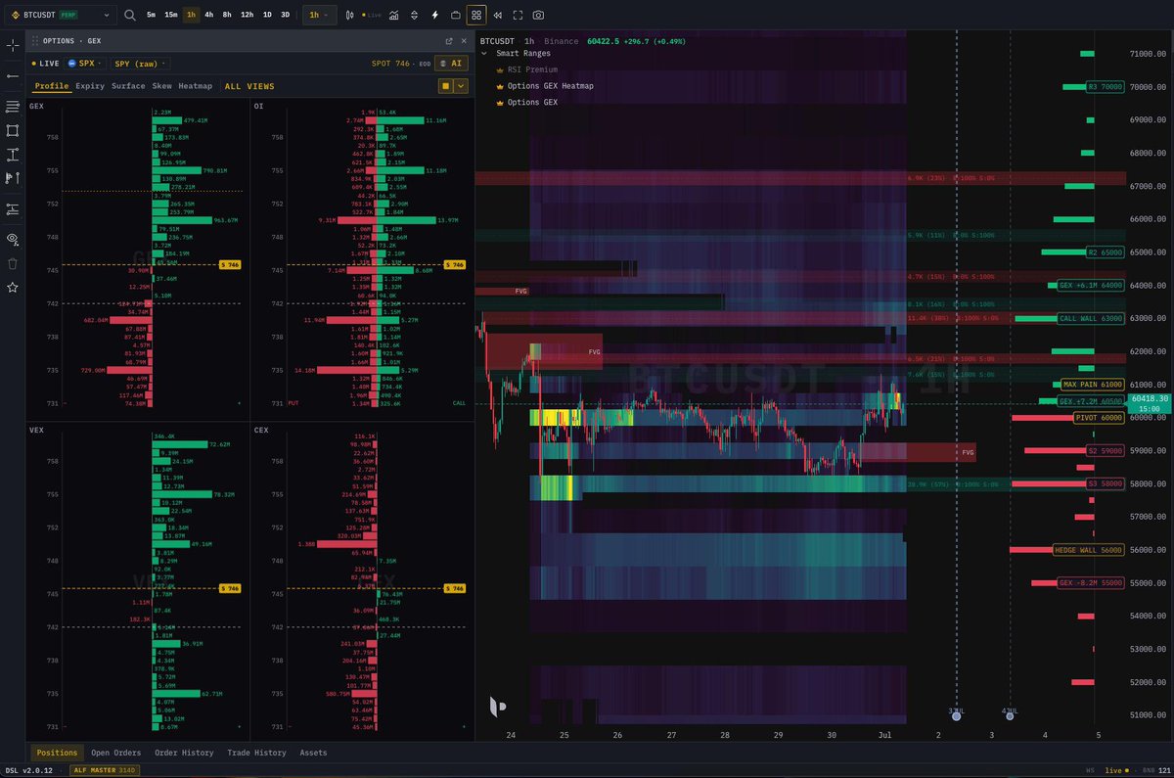Screen dimensions: 1174x778
Task: Select the 3D timeframe
Action: point(285,15)
